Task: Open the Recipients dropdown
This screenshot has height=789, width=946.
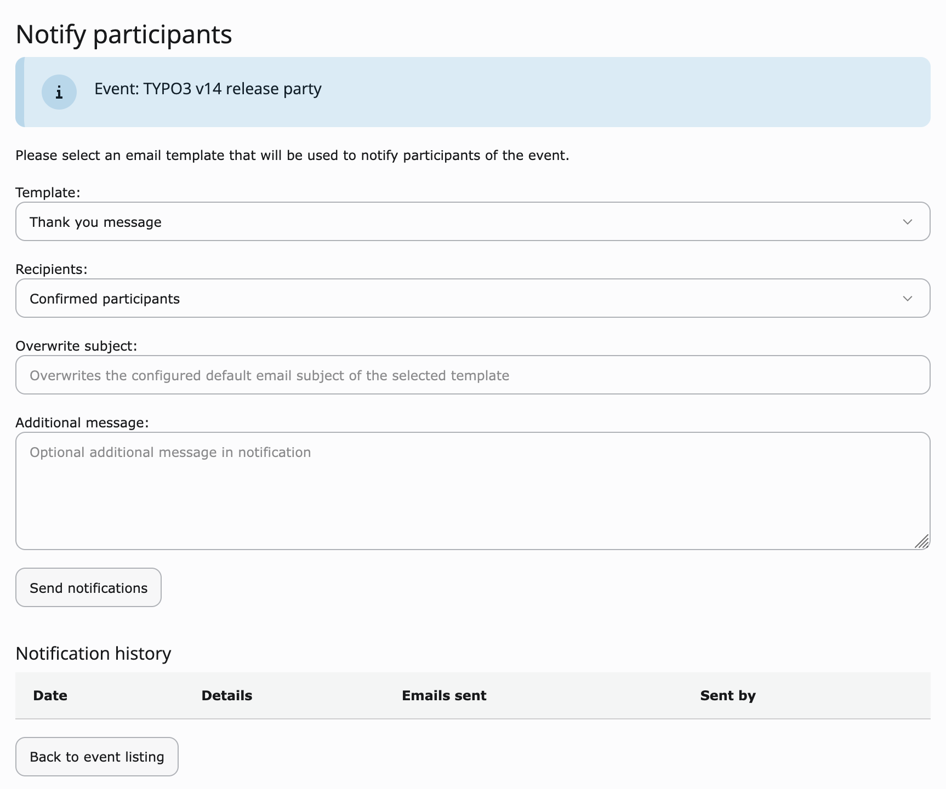Action: (x=473, y=298)
